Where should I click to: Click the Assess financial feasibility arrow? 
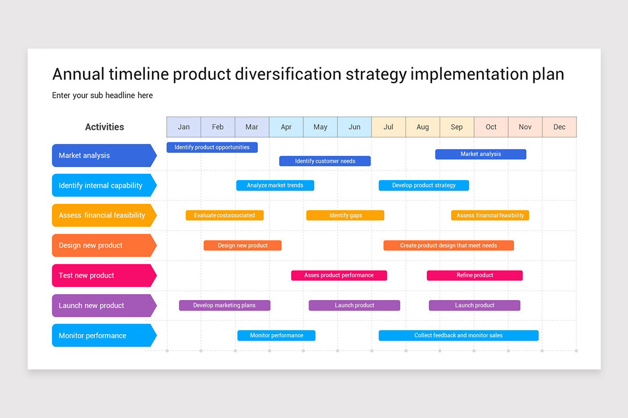(101, 215)
